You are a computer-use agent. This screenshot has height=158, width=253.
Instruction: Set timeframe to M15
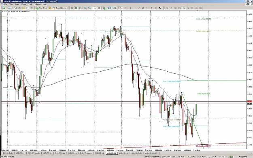click(175, 8)
